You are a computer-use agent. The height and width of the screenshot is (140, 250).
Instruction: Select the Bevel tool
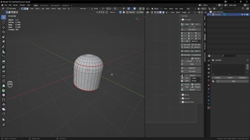click(x=4, y=72)
